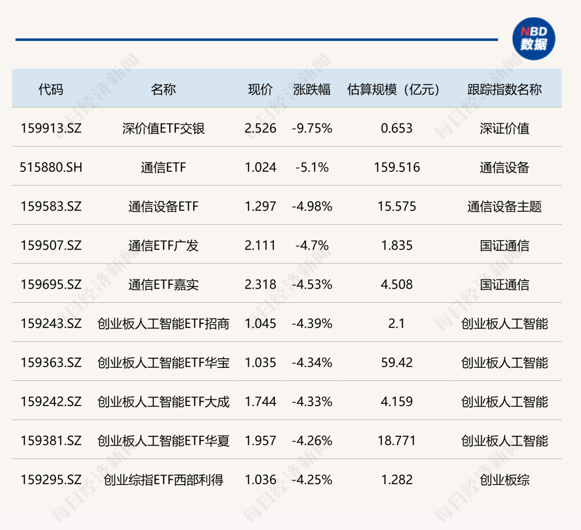
Task: Click the name 创业板人工智能ETF大成
Action: (163, 402)
